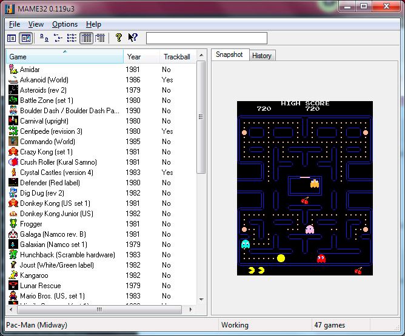This screenshot has width=405, height=336.
Task: Select the Kangaroo game name
Action: (34, 275)
